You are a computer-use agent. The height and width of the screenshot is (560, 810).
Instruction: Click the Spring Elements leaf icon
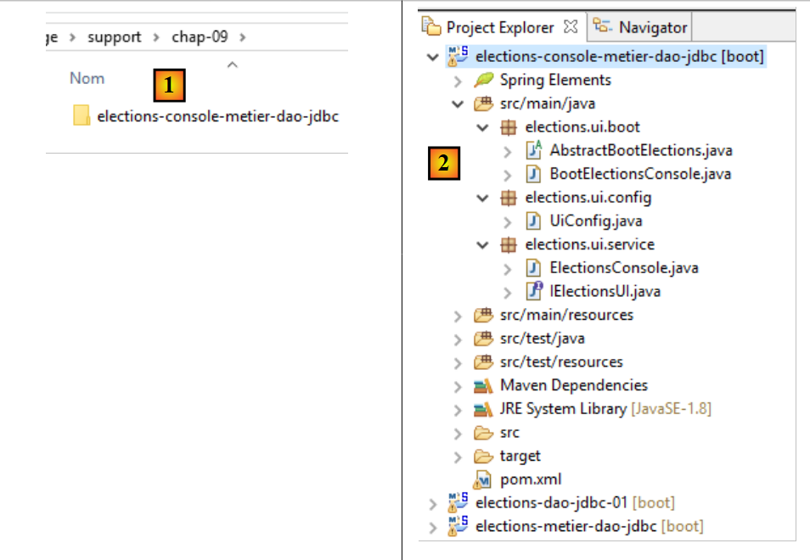[483, 81]
